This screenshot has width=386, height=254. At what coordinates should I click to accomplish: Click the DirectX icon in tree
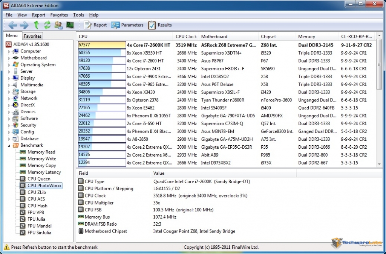pyautogui.click(x=16, y=105)
